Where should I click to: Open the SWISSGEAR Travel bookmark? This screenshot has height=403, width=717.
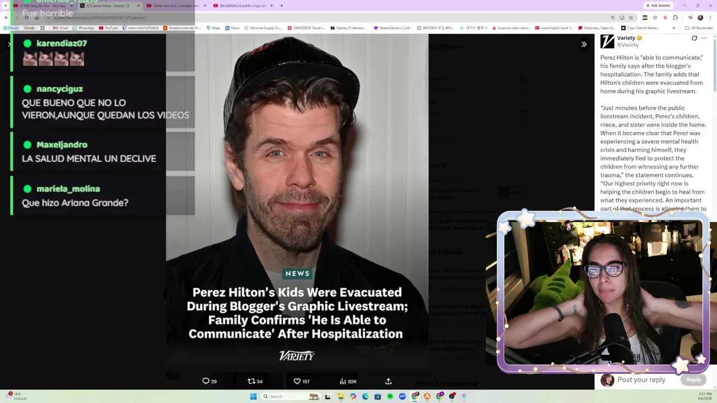tap(306, 28)
